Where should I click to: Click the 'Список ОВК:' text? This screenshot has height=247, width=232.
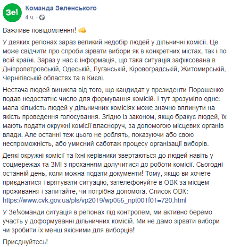pyautogui.click(x=168, y=191)
